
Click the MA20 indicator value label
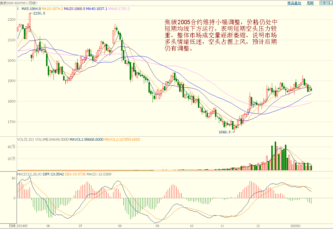pyautogui.click(x=75, y=9)
